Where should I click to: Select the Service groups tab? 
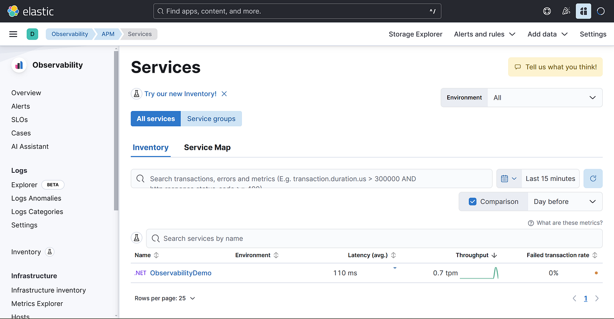[x=211, y=118]
